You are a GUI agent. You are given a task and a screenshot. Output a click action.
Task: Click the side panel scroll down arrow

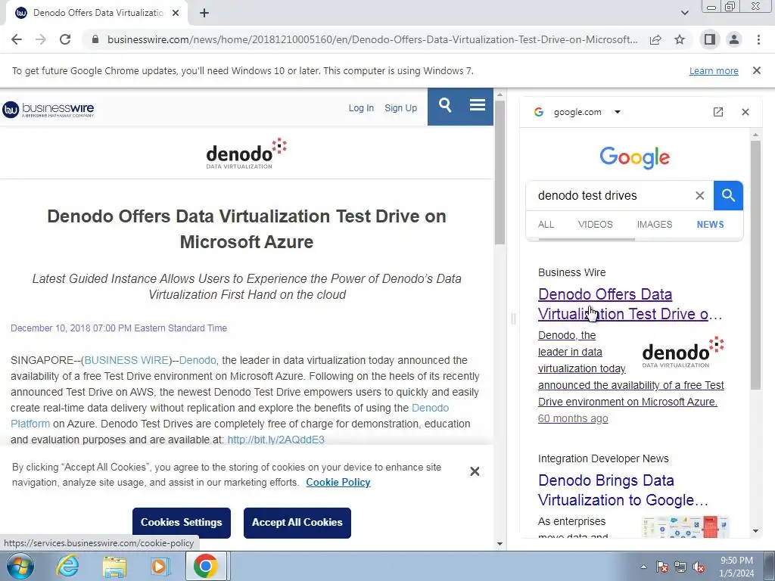pos(755,531)
